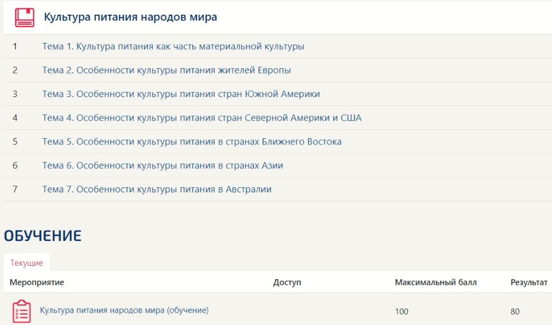Switch to the Текущие tab

[x=27, y=263]
